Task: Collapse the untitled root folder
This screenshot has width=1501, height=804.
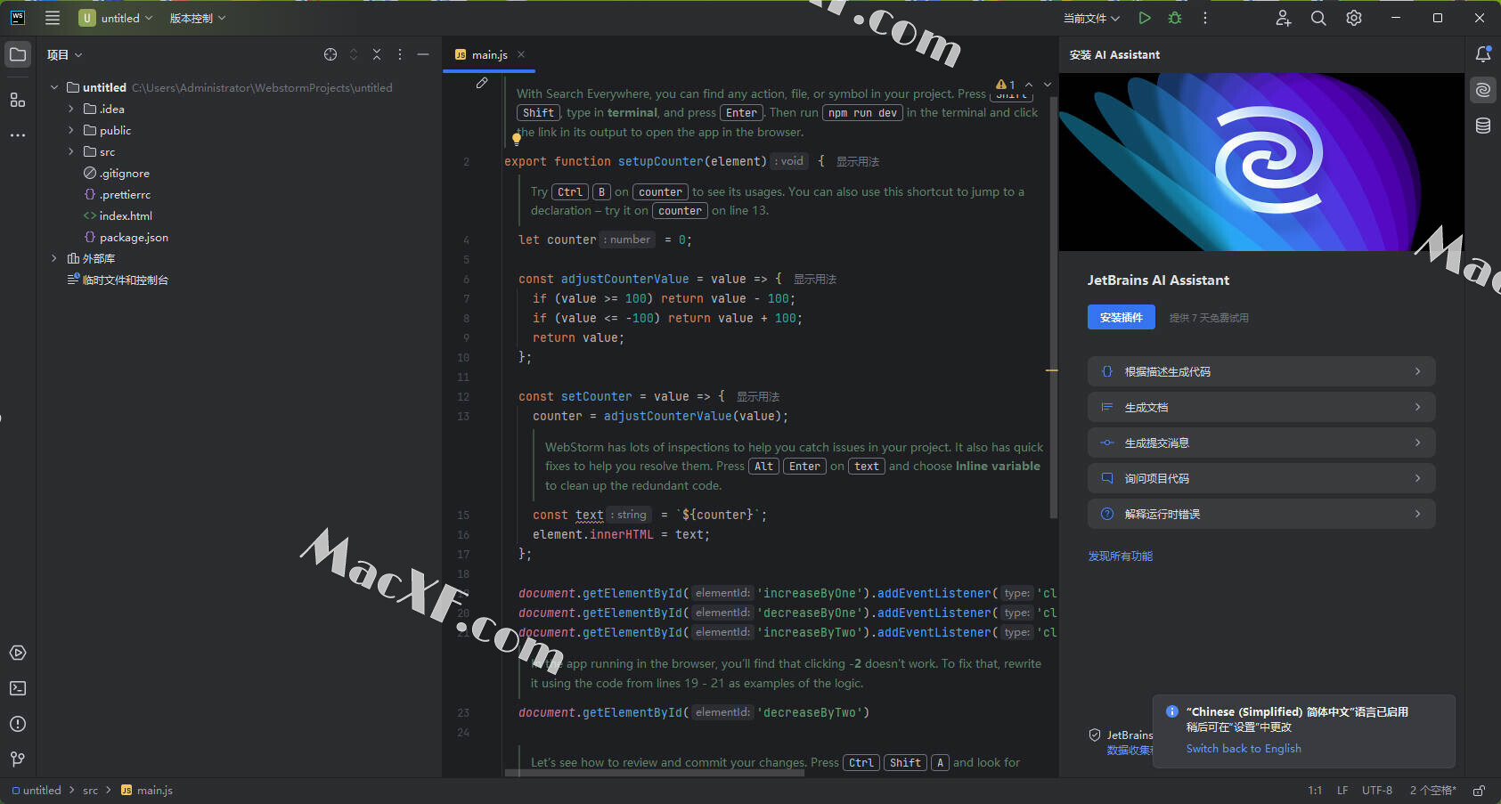Action: (54, 87)
